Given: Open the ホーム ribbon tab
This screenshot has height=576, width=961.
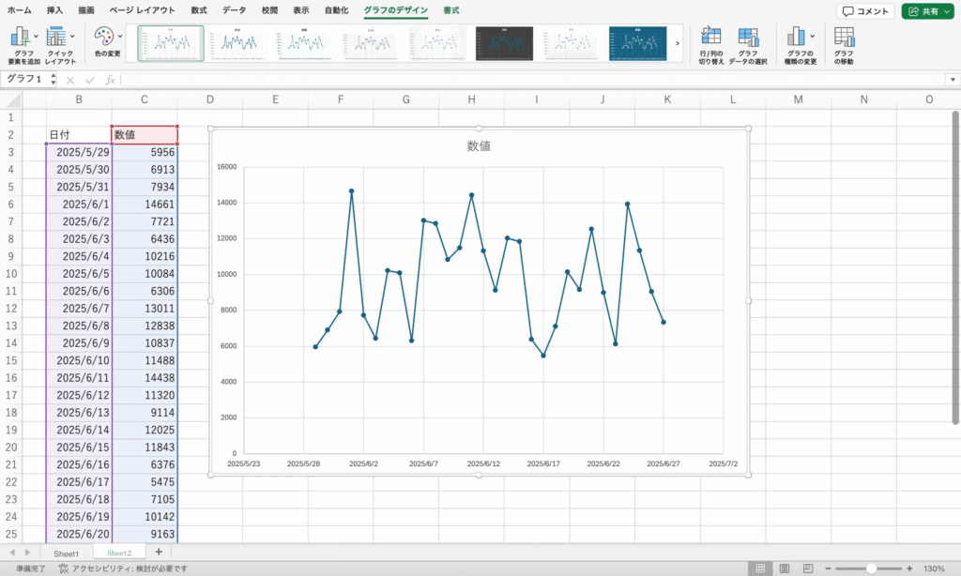Looking at the screenshot, I should 20,10.
